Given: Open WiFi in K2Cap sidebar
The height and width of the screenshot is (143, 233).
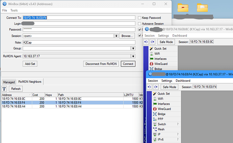Looking at the screenshot, I should click(x=160, y=99).
